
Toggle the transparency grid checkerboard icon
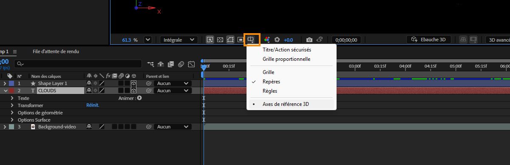[x=220, y=40]
